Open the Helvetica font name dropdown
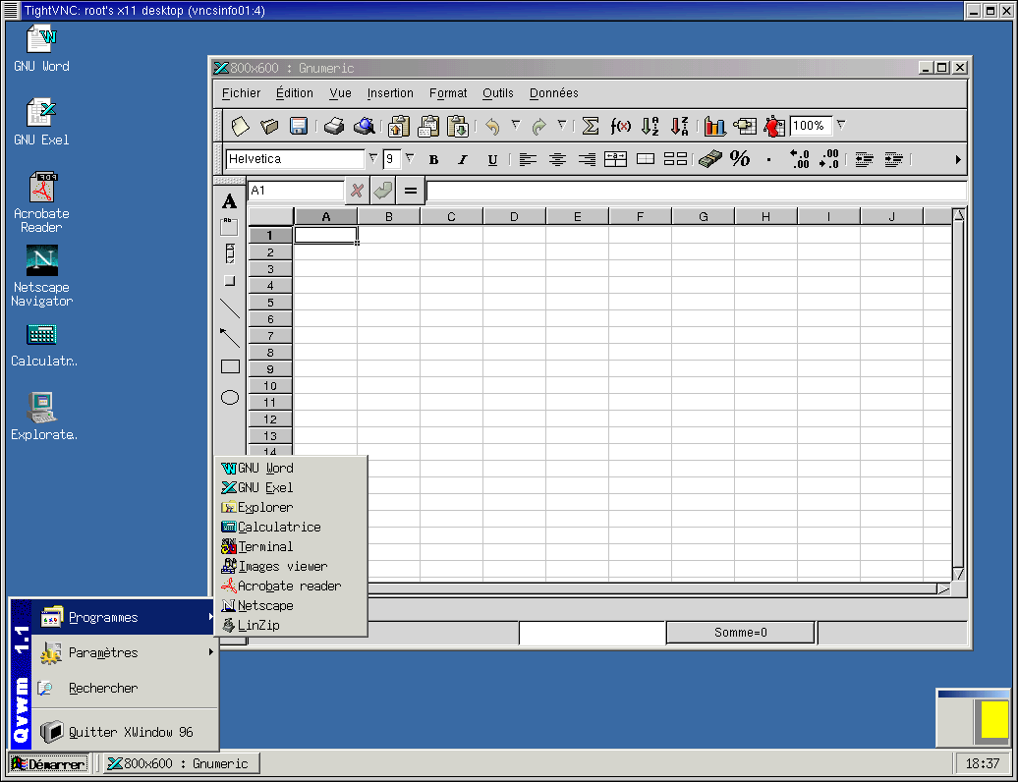 point(373,158)
